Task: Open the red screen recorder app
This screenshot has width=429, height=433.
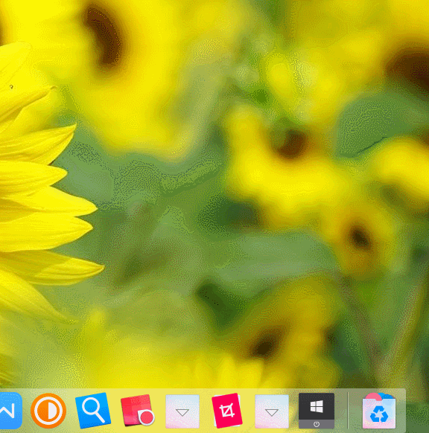Action: click(137, 411)
